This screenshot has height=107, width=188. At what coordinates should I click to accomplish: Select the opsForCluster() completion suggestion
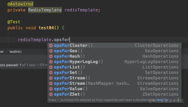click(x=73, y=45)
